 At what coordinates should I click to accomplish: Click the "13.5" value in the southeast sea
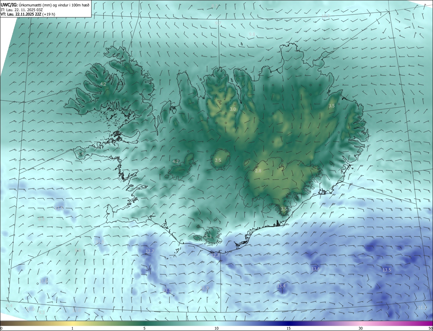(387, 270)
